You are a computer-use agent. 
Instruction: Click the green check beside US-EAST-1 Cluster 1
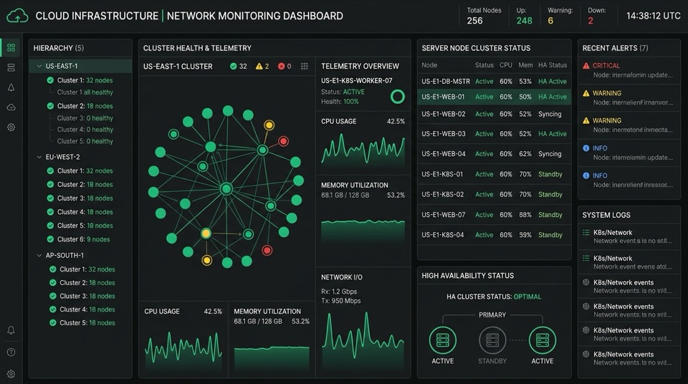click(x=50, y=80)
